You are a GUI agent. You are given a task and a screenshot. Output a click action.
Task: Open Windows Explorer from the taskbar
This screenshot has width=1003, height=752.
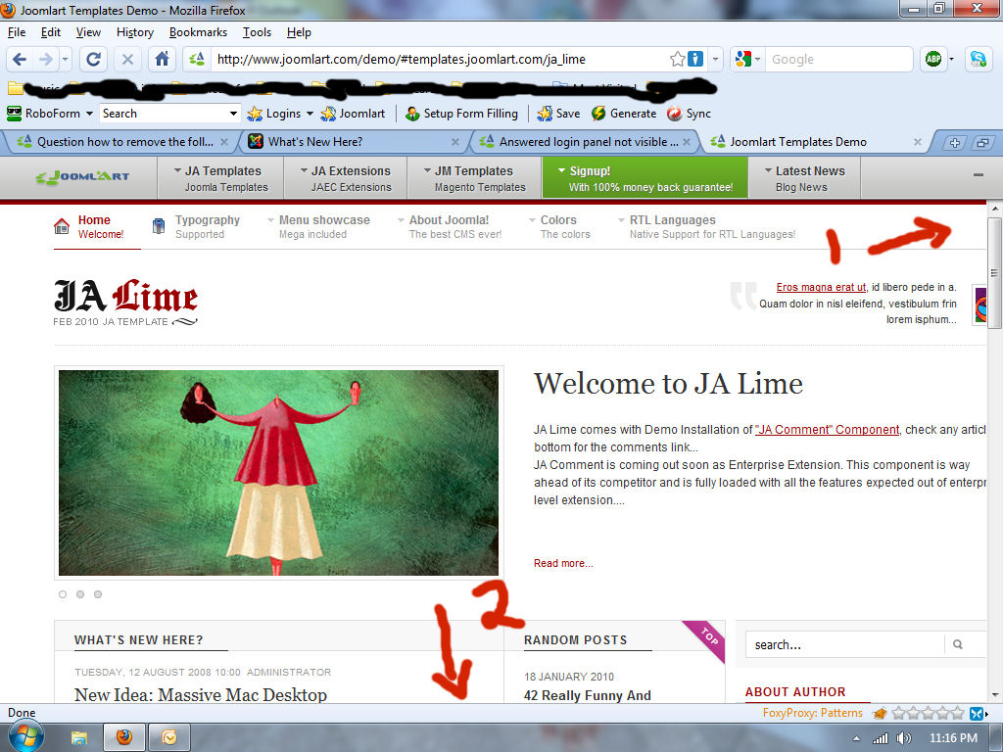[x=79, y=738]
